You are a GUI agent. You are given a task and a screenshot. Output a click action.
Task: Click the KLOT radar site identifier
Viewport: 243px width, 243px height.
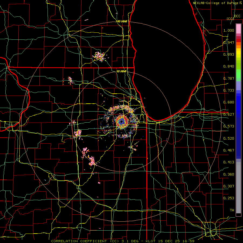click(150, 241)
